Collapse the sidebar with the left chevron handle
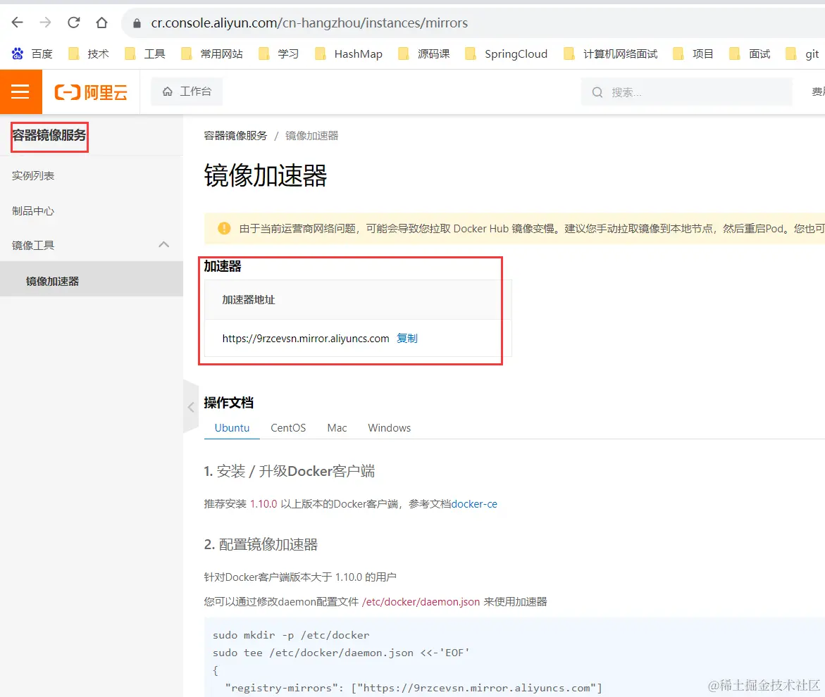 [x=191, y=407]
